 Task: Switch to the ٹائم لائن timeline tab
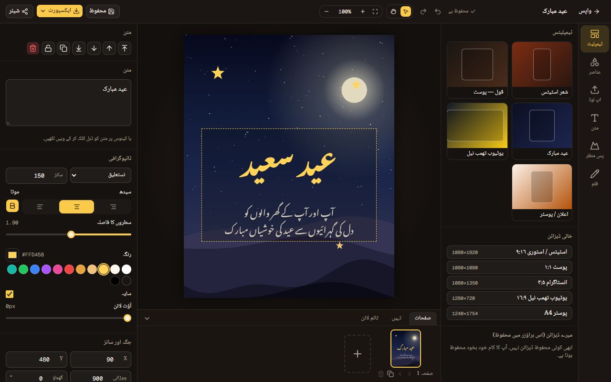coord(370,318)
